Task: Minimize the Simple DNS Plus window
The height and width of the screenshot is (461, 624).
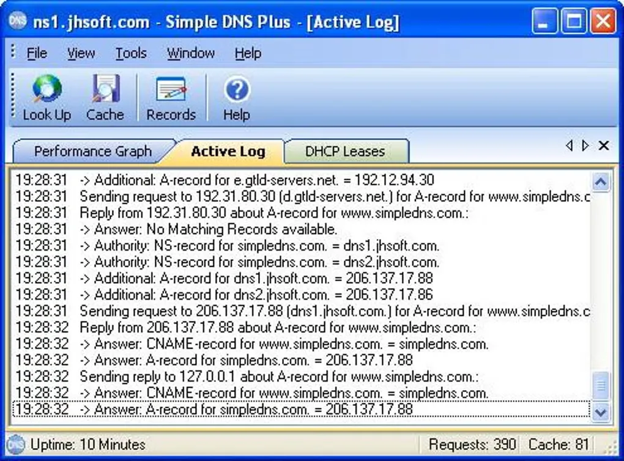Action: (544, 21)
